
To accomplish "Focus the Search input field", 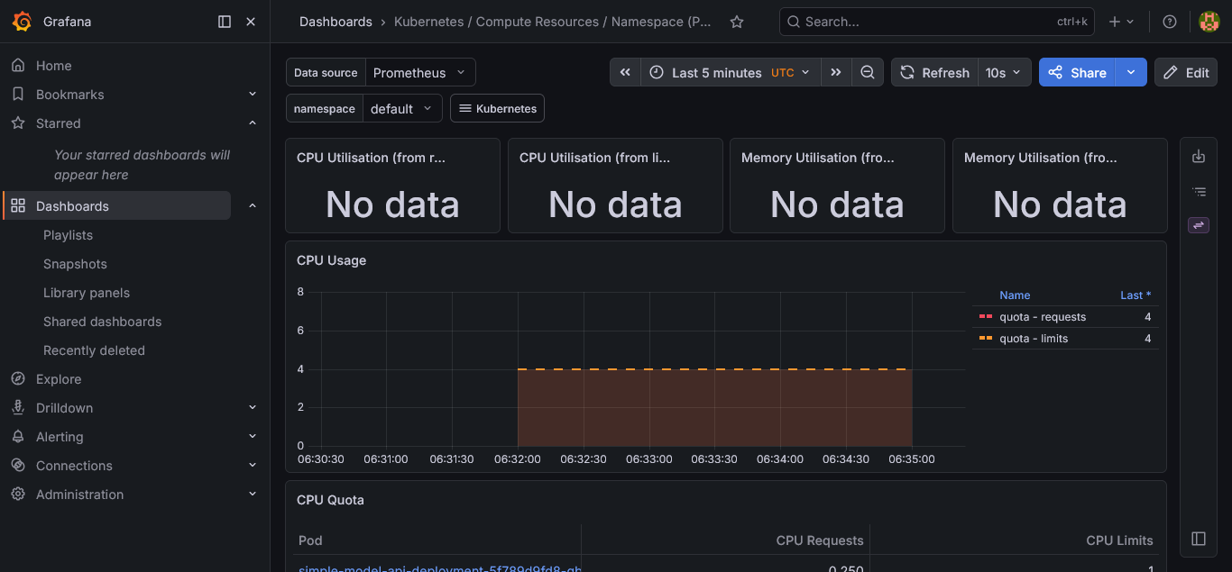I will tap(936, 22).
